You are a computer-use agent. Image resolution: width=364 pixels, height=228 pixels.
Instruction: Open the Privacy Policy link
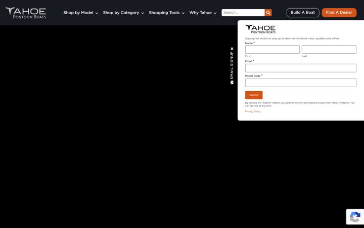253,111
